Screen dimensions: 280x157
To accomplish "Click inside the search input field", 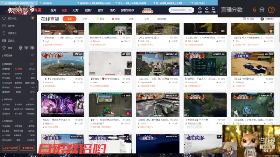I will [178, 10].
